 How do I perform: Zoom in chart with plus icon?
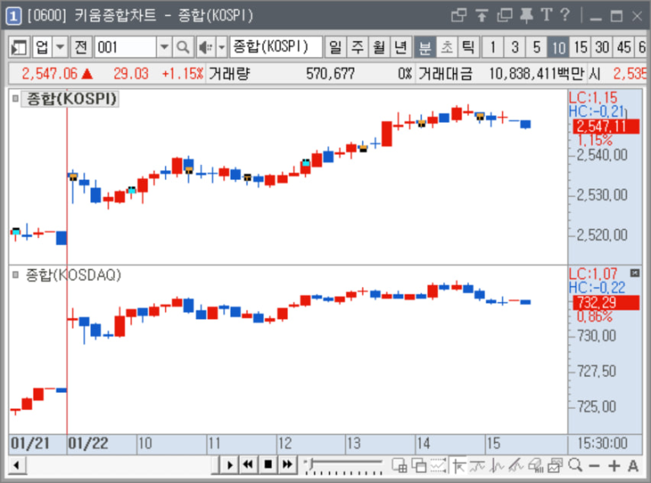614,466
